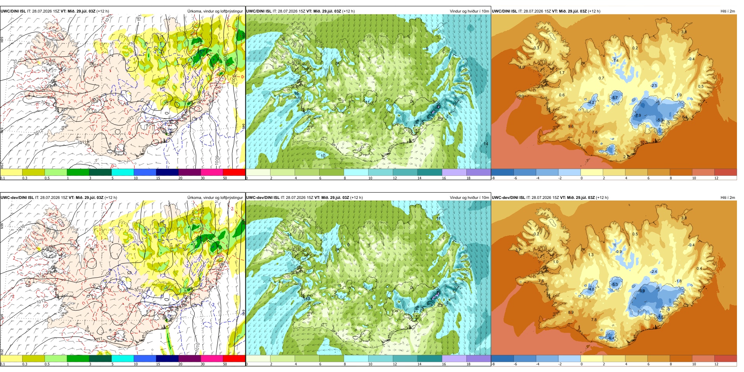Screen dimensions: 744x372
Task: Click the 'UWC-dev/DINI ISL' header of the wind map
Action: [x=263, y=198]
